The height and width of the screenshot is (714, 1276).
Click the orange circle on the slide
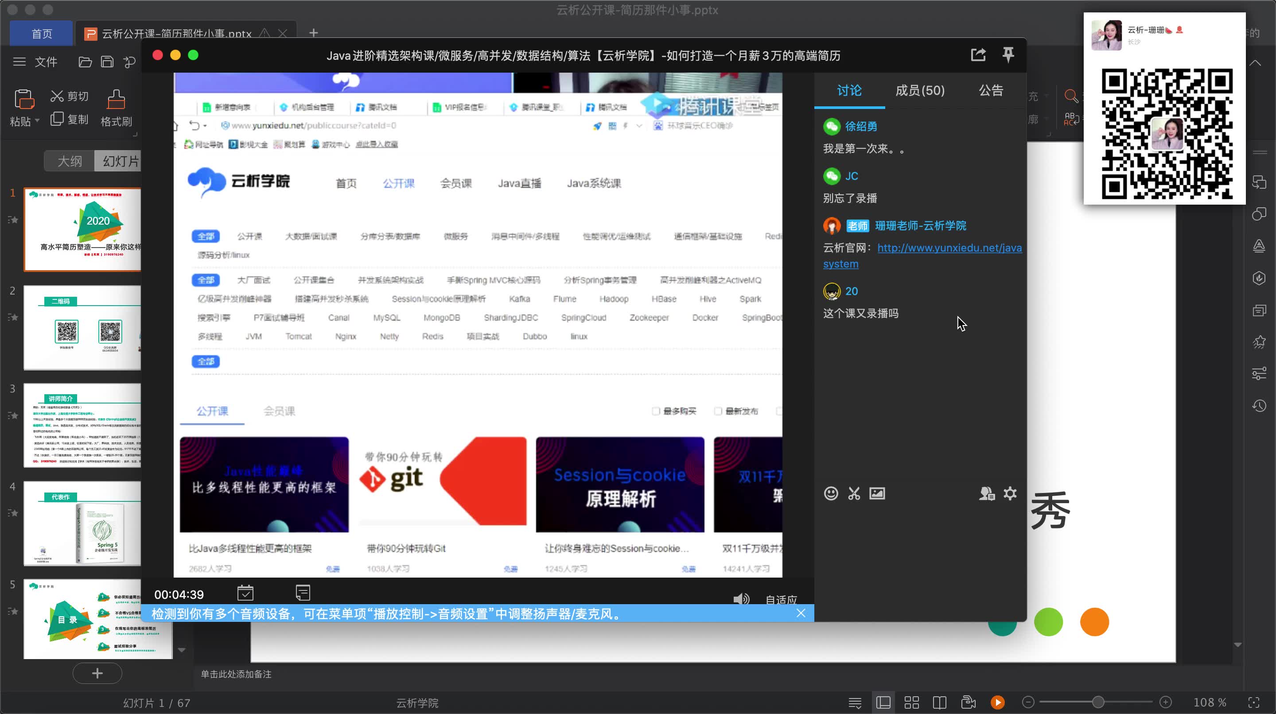[1094, 622]
